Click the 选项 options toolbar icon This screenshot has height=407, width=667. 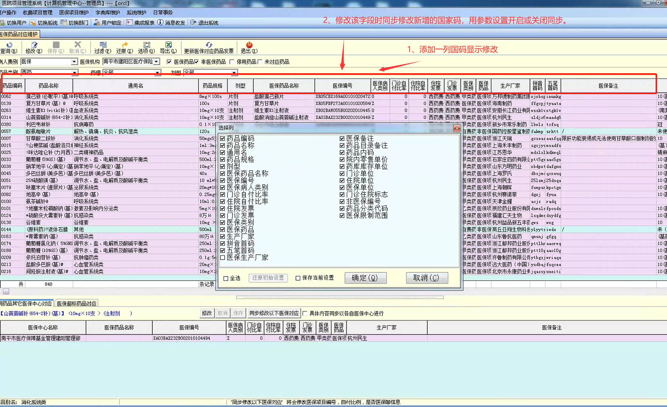click(x=146, y=45)
